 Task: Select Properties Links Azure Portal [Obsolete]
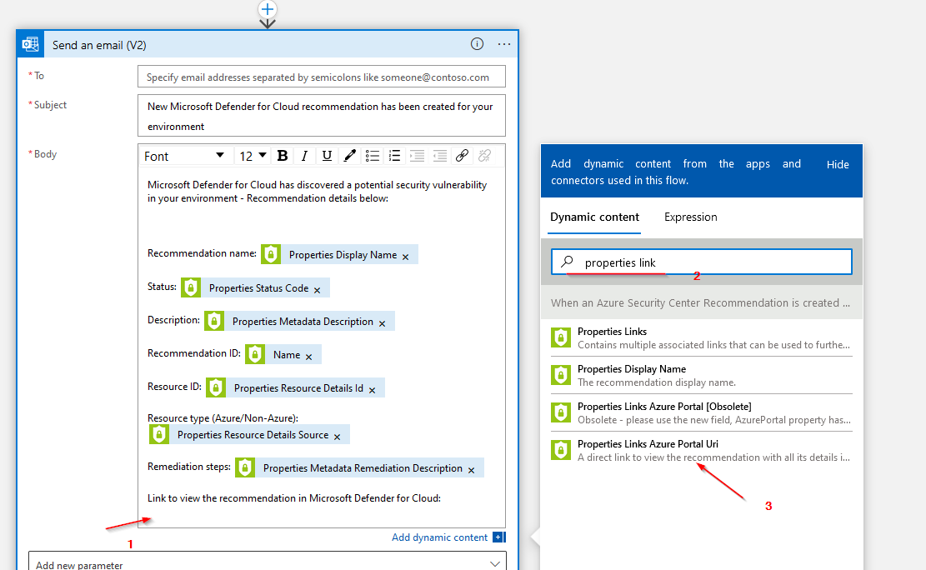[702, 412]
